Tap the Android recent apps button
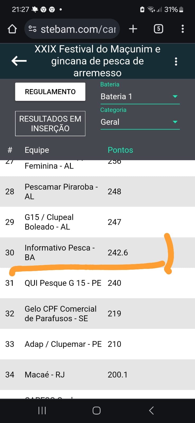The image size is (195, 423). pos(42,411)
